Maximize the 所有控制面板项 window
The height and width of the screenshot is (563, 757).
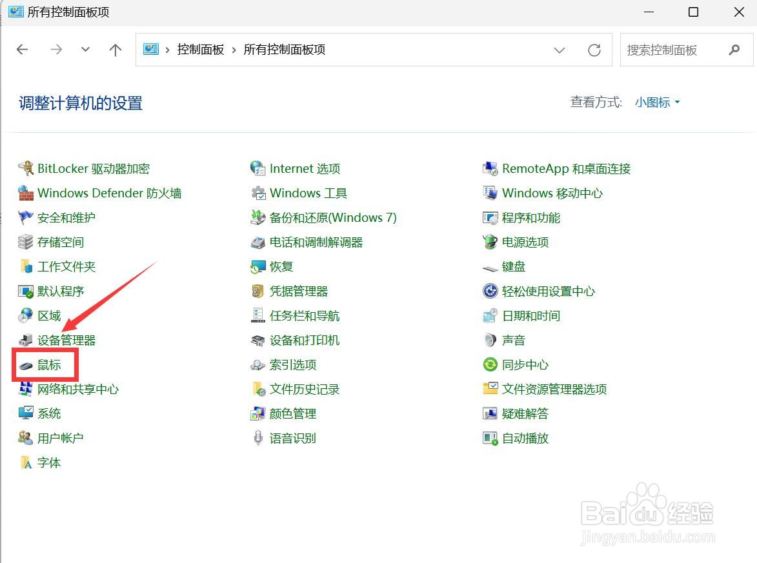[x=693, y=12]
